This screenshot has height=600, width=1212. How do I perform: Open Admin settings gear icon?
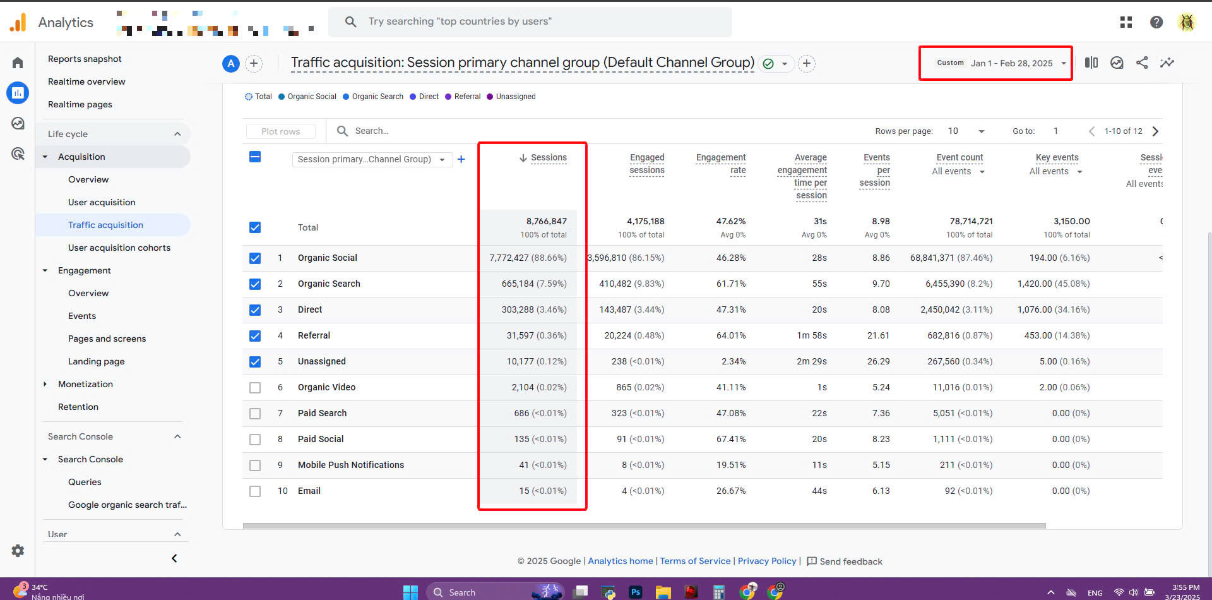point(18,551)
